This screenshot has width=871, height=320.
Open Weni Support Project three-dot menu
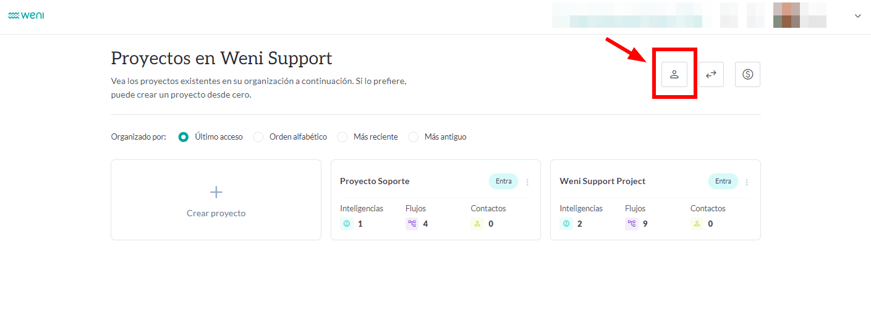pyautogui.click(x=747, y=182)
